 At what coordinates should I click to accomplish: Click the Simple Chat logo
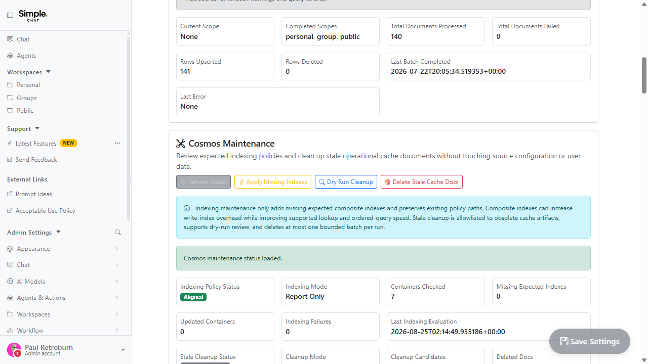coord(33,15)
